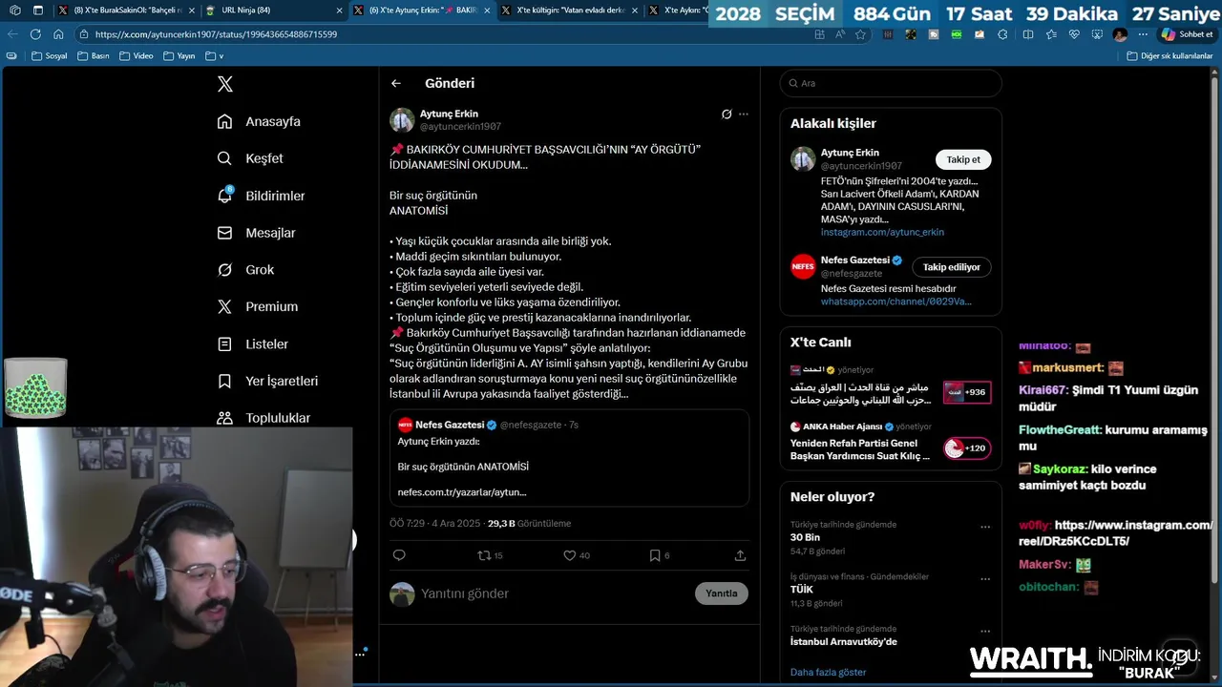Toggle vertical tabs icon in title bar

click(37, 10)
